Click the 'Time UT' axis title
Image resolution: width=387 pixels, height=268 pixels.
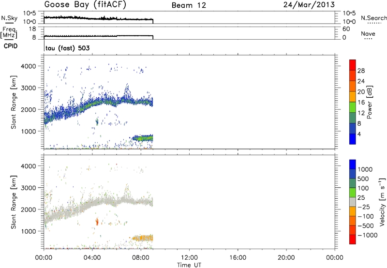[x=189, y=265]
